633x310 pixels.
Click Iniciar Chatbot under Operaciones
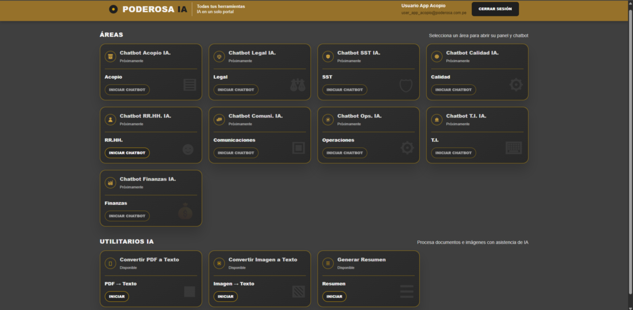pyautogui.click(x=345, y=153)
